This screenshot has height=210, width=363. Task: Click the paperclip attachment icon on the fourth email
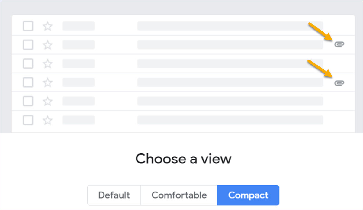339,82
